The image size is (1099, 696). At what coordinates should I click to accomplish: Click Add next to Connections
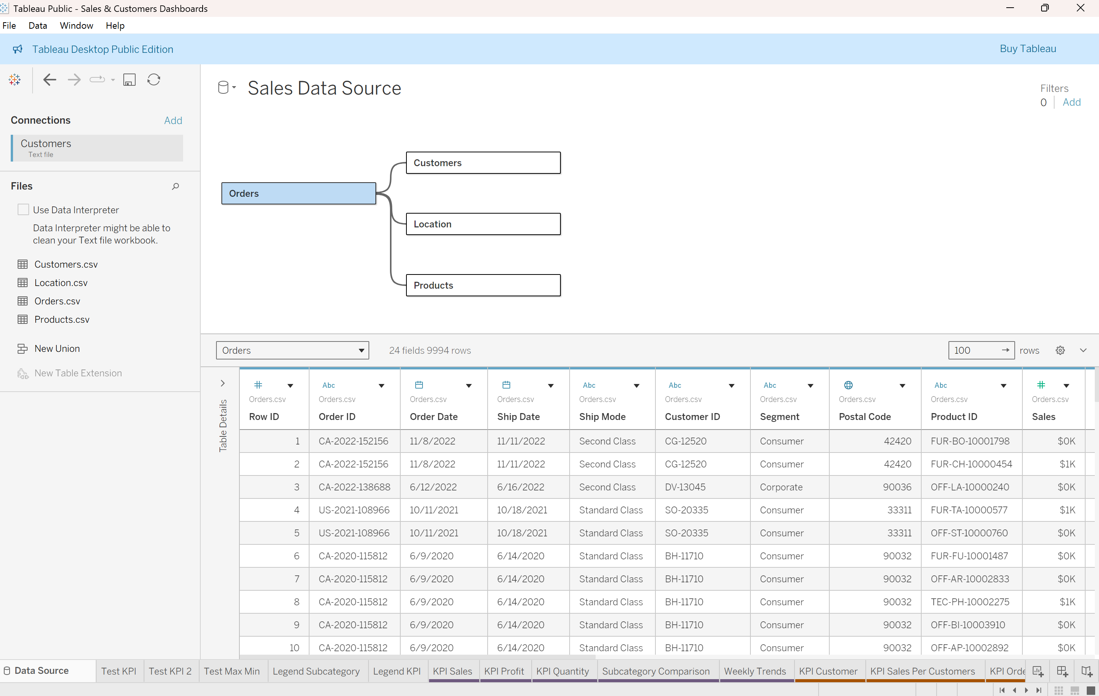[173, 121]
